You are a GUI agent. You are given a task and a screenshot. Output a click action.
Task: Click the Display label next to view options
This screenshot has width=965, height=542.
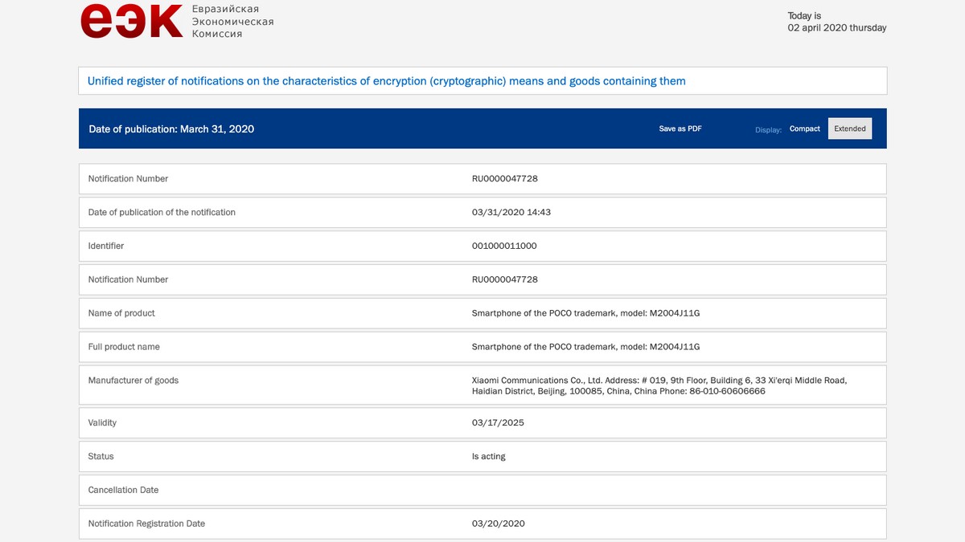(768, 129)
